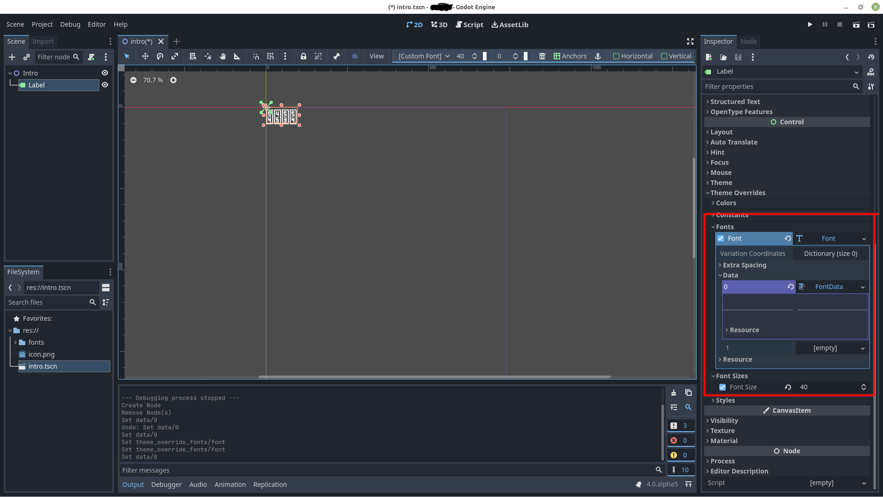Toggle visibility of Label node

pos(105,85)
